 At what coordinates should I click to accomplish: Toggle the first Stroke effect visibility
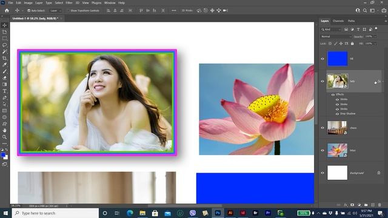tap(337, 99)
